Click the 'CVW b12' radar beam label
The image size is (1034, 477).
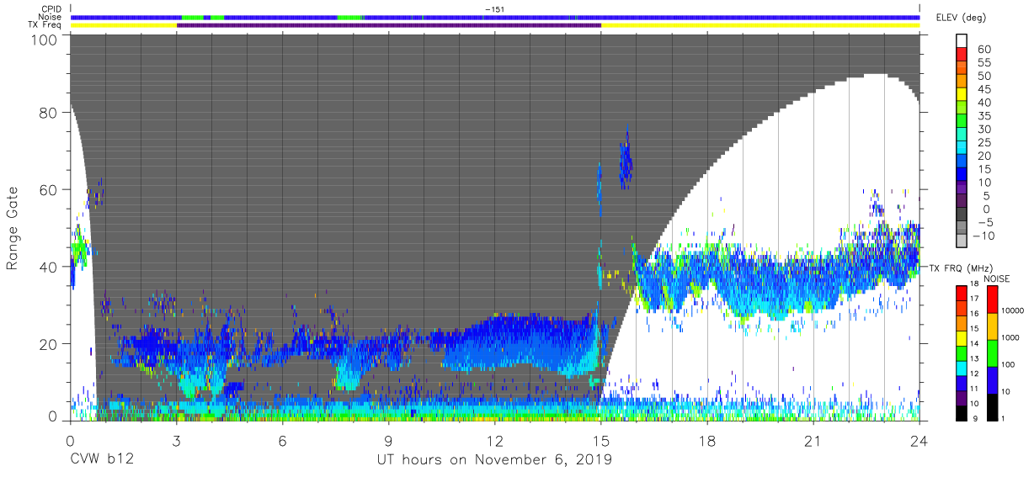tap(102, 460)
